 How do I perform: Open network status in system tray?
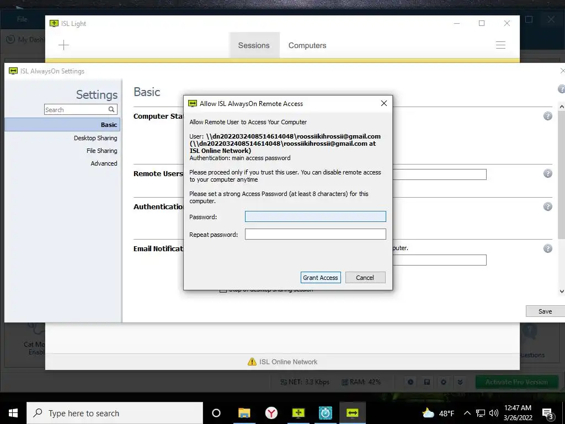coord(481,413)
